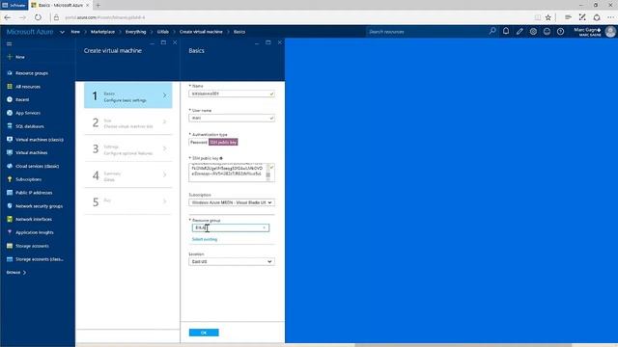The height and width of the screenshot is (347, 618).
Task: Open the Location dropdown
Action: tap(232, 261)
